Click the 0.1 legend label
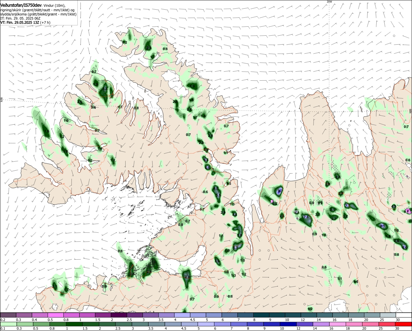412x331 pixels. [3, 328]
